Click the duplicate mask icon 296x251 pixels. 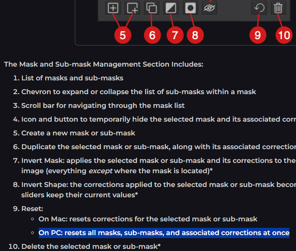(151, 8)
